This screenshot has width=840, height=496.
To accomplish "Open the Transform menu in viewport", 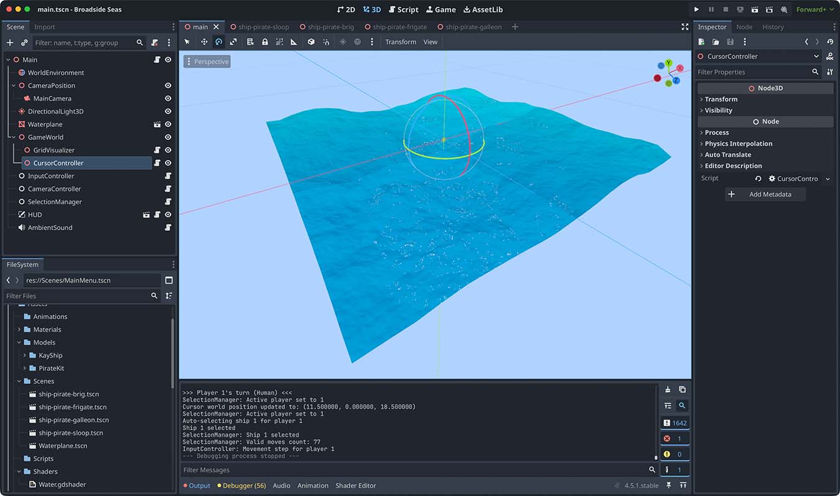I will [x=401, y=42].
